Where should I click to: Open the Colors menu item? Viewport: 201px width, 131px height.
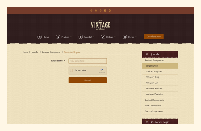(110, 37)
